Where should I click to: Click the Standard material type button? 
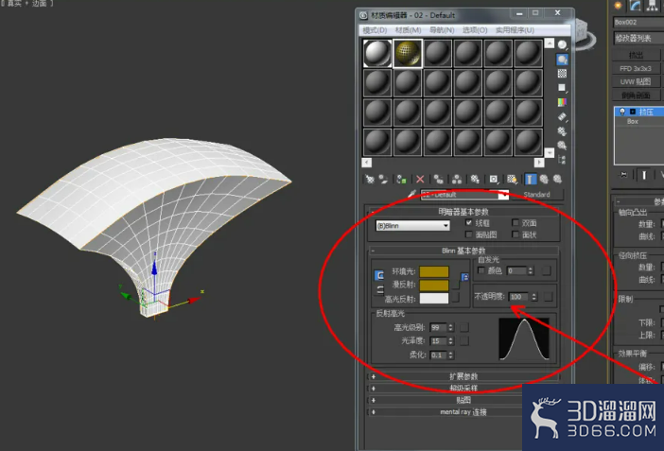click(536, 195)
